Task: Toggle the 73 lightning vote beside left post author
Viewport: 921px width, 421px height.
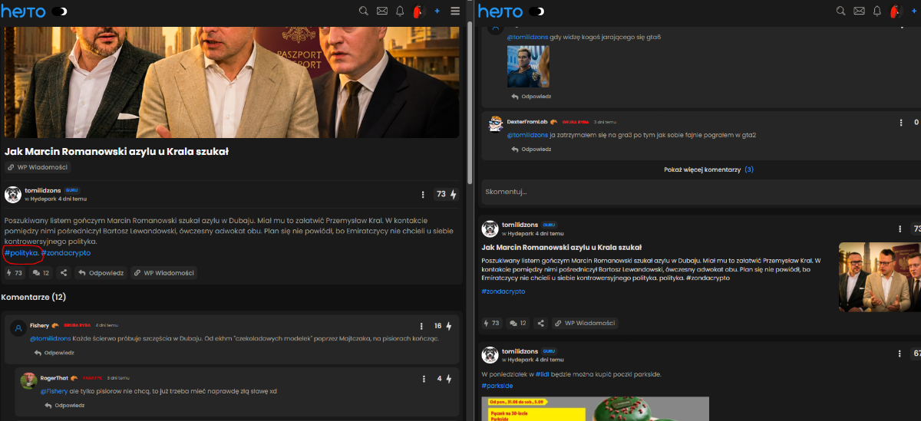Action: (447, 195)
